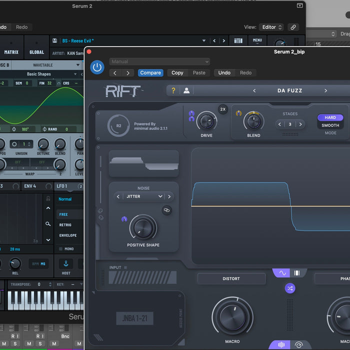Click the Drive knob
This screenshot has height=350, width=350.
206,121
